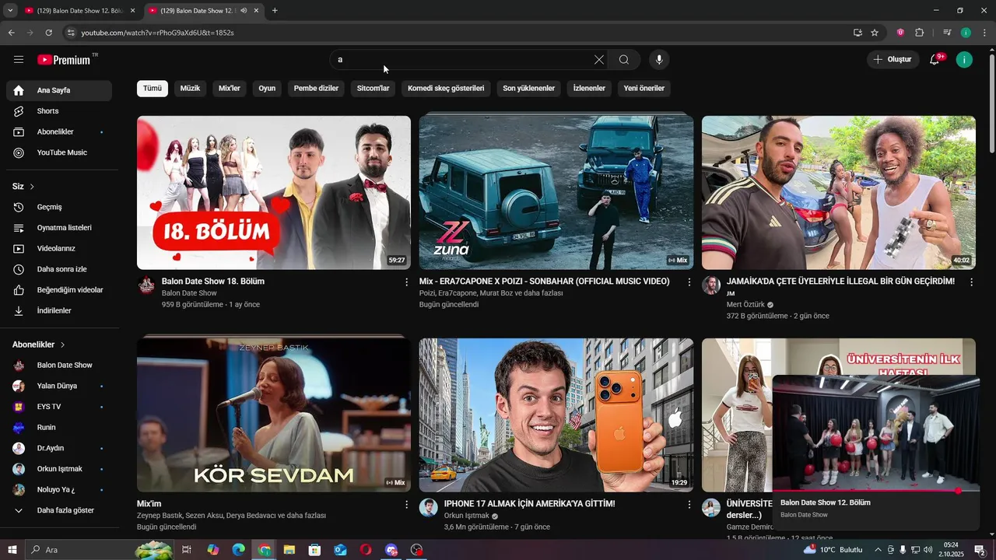Select Komedi skeç gösterileri chip
Image resolution: width=996 pixels, height=560 pixels.
pyautogui.click(x=446, y=88)
